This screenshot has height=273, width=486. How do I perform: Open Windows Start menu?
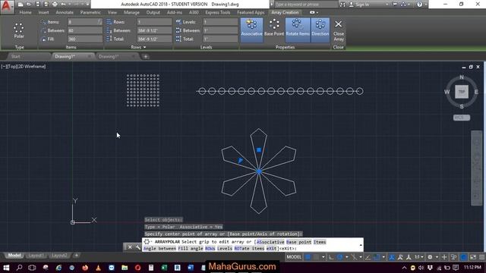tap(6, 268)
